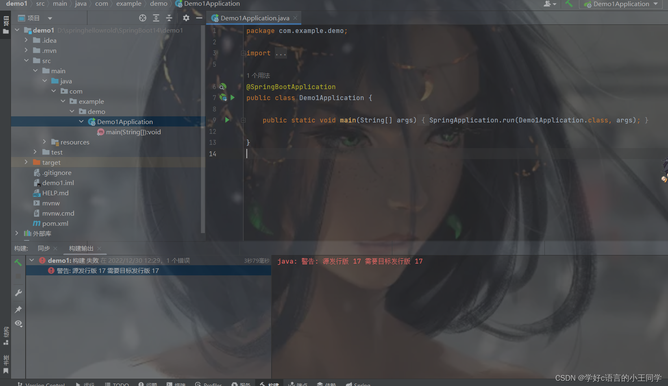Hide the project panel with minus icon
The width and height of the screenshot is (668, 386).
click(x=199, y=18)
